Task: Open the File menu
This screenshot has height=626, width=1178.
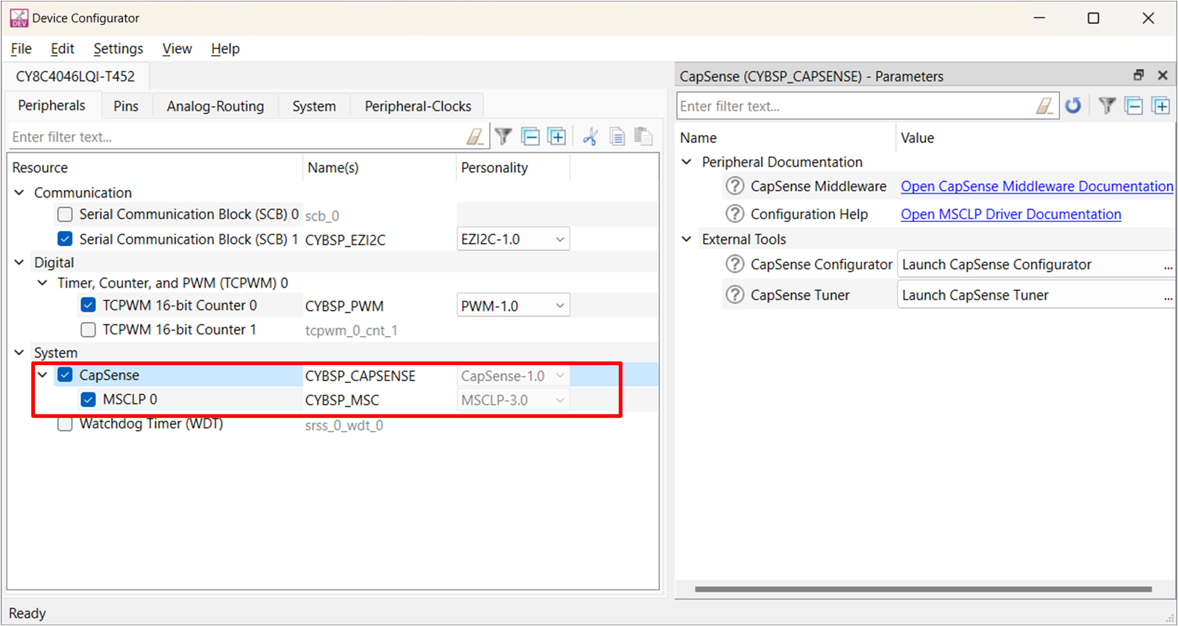Action: pos(21,48)
